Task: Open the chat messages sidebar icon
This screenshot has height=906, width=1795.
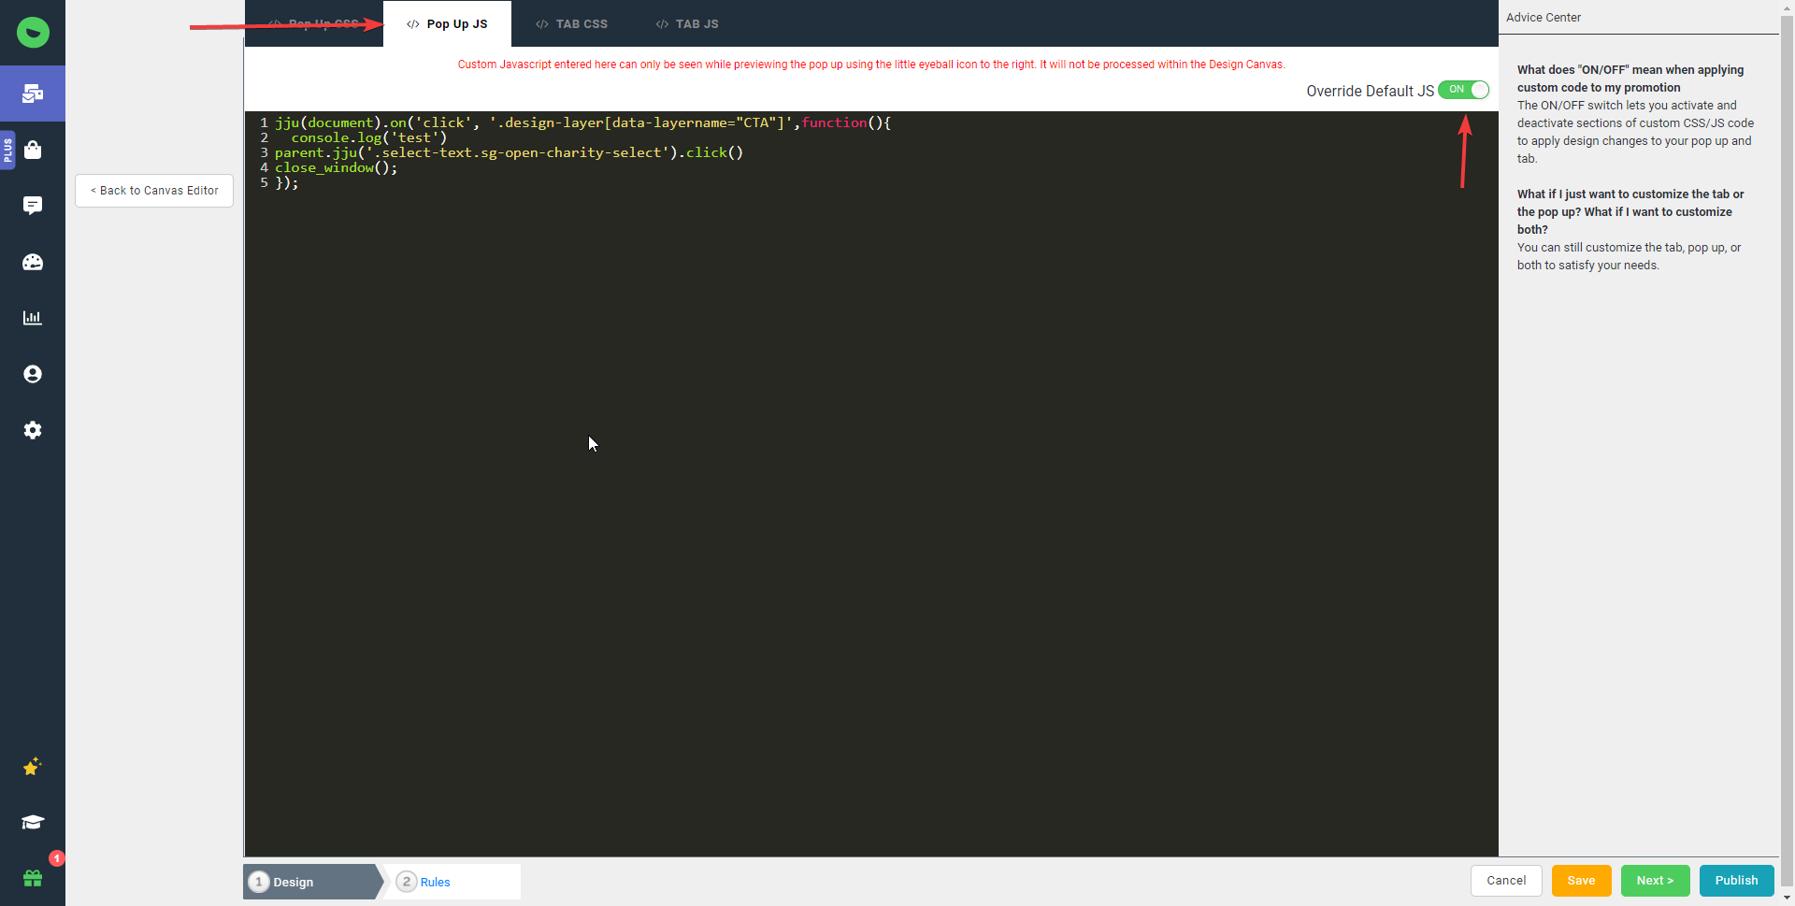Action: (x=33, y=205)
